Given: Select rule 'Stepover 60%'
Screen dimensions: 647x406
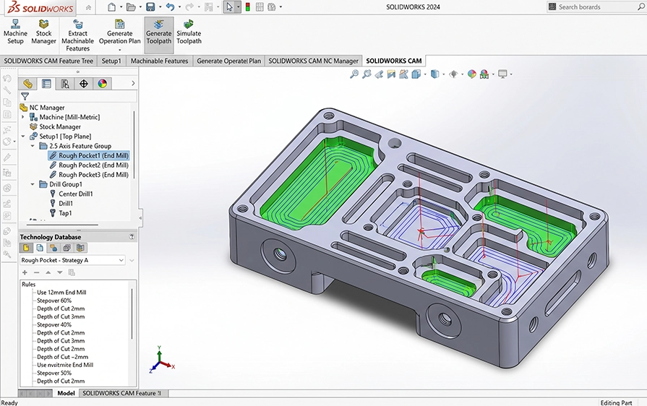Looking at the screenshot, I should pyautogui.click(x=54, y=301).
